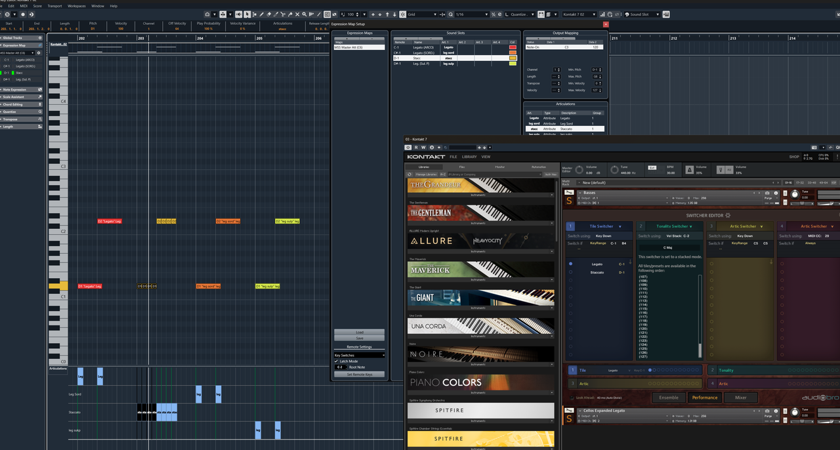This screenshot has width=840, height=450.
Task: Click the plugin window camera icon
Action: click(814, 147)
